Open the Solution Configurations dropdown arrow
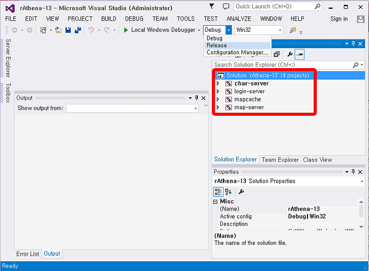 click(x=229, y=30)
